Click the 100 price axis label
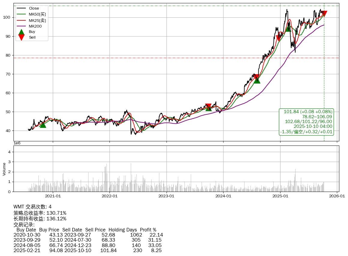Image resolution: width=348 pixels, height=256 pixels. (x=8, y=17)
